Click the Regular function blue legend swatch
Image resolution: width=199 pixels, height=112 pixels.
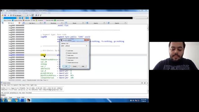[13, 20]
